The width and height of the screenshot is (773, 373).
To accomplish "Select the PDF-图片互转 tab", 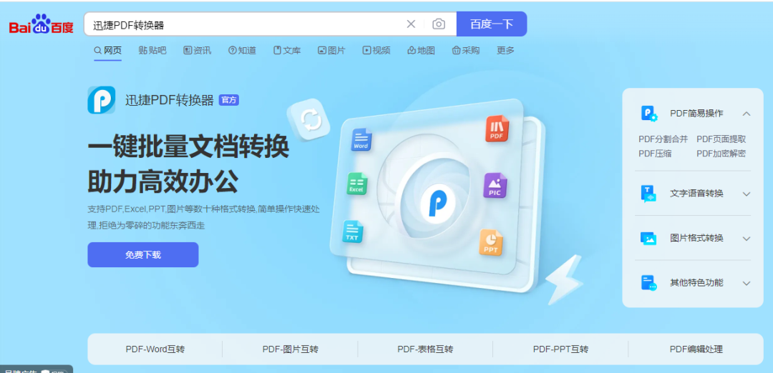I will 291,349.
